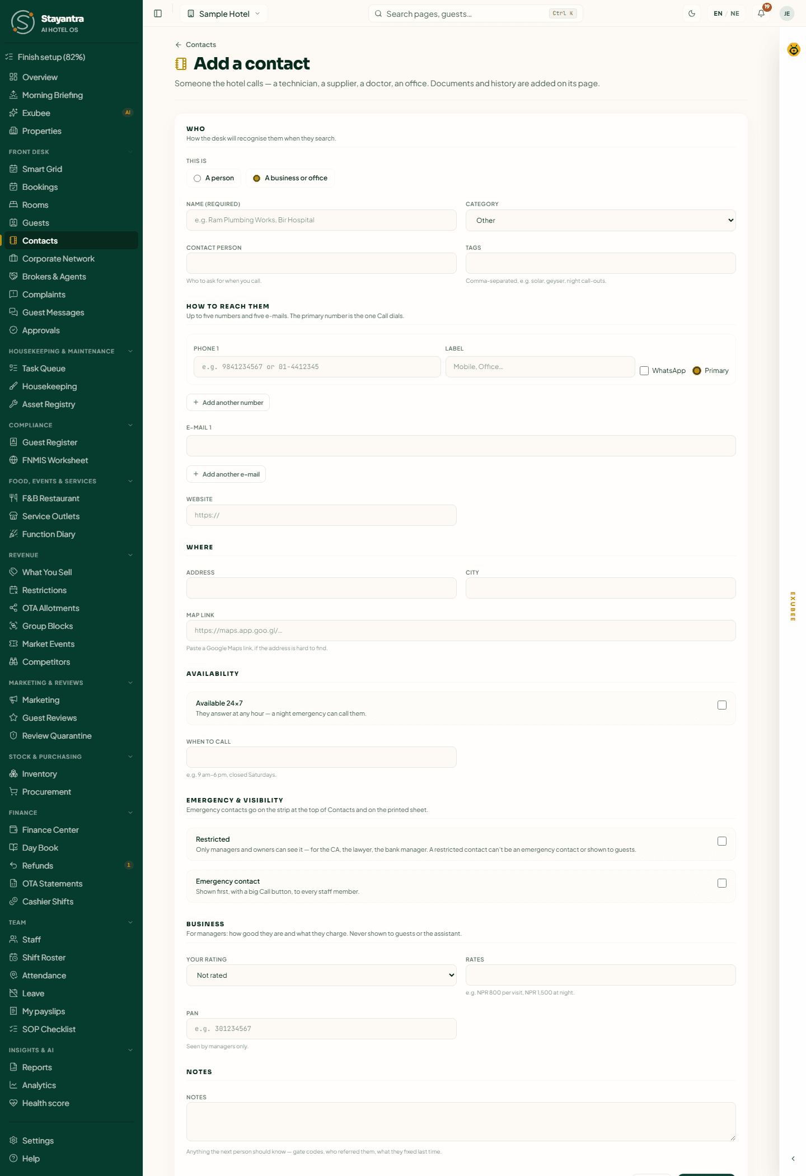Click the 'Add another e-mail' button

(226, 474)
